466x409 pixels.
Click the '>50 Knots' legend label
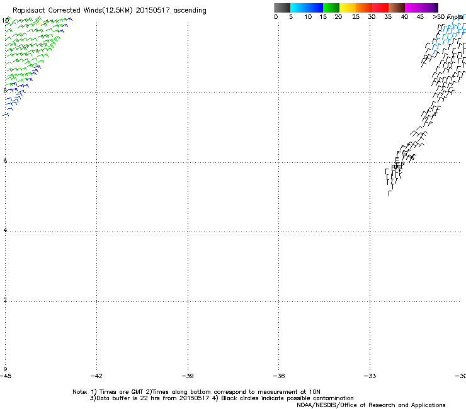pyautogui.click(x=448, y=17)
